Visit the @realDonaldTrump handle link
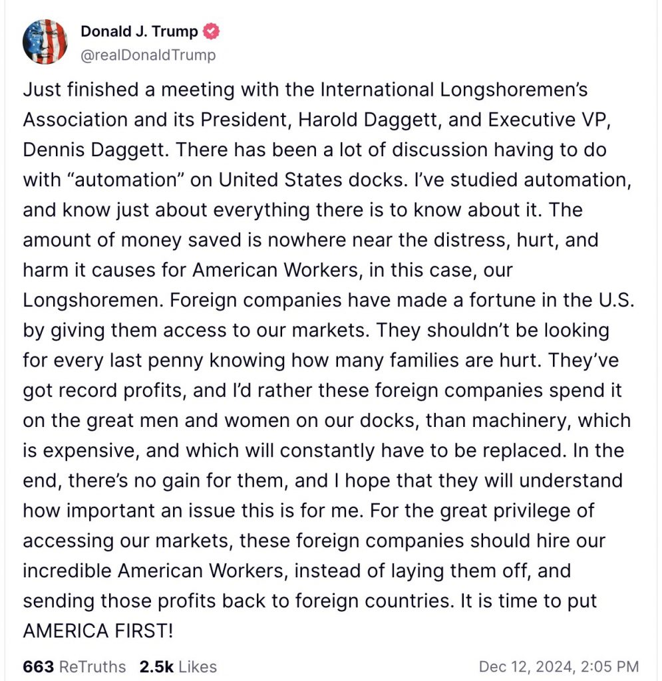This screenshot has height=681, width=662. (148, 55)
